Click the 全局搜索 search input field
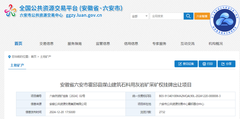 pyautogui.click(x=166, y=16)
